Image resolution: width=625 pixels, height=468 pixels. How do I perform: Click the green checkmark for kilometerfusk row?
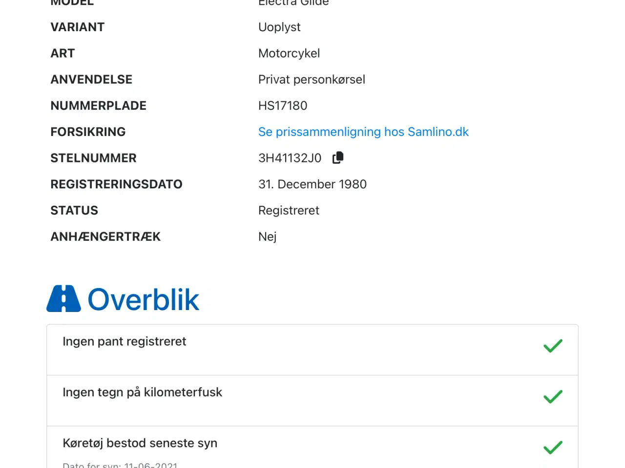click(553, 397)
